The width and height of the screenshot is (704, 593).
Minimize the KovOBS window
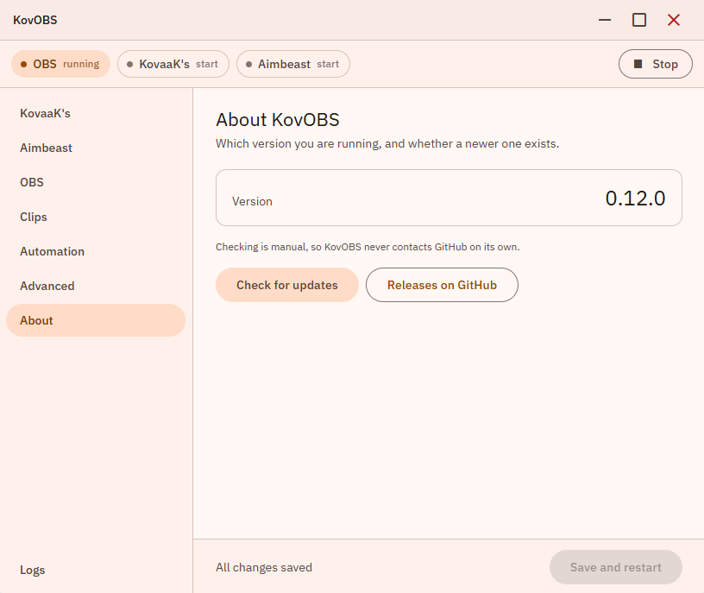tap(605, 20)
